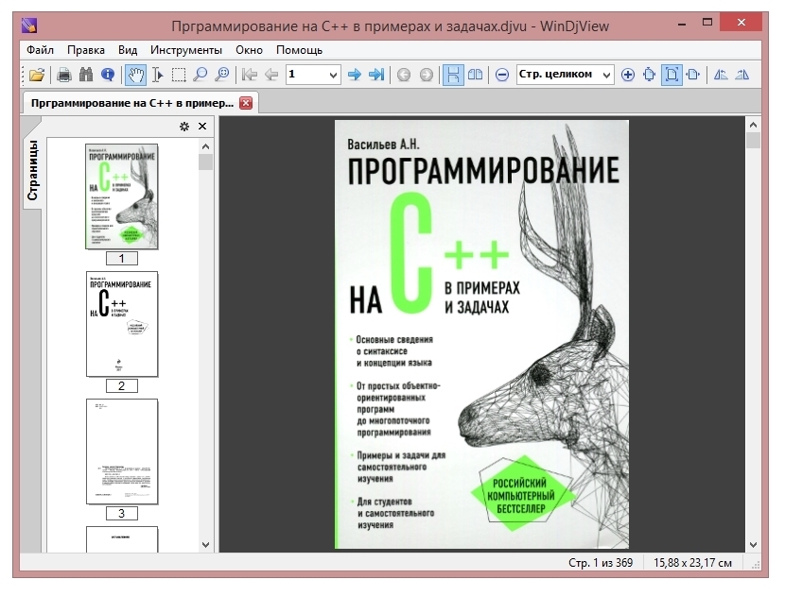Go to the next page arrow
The image size is (785, 596).
(x=355, y=75)
